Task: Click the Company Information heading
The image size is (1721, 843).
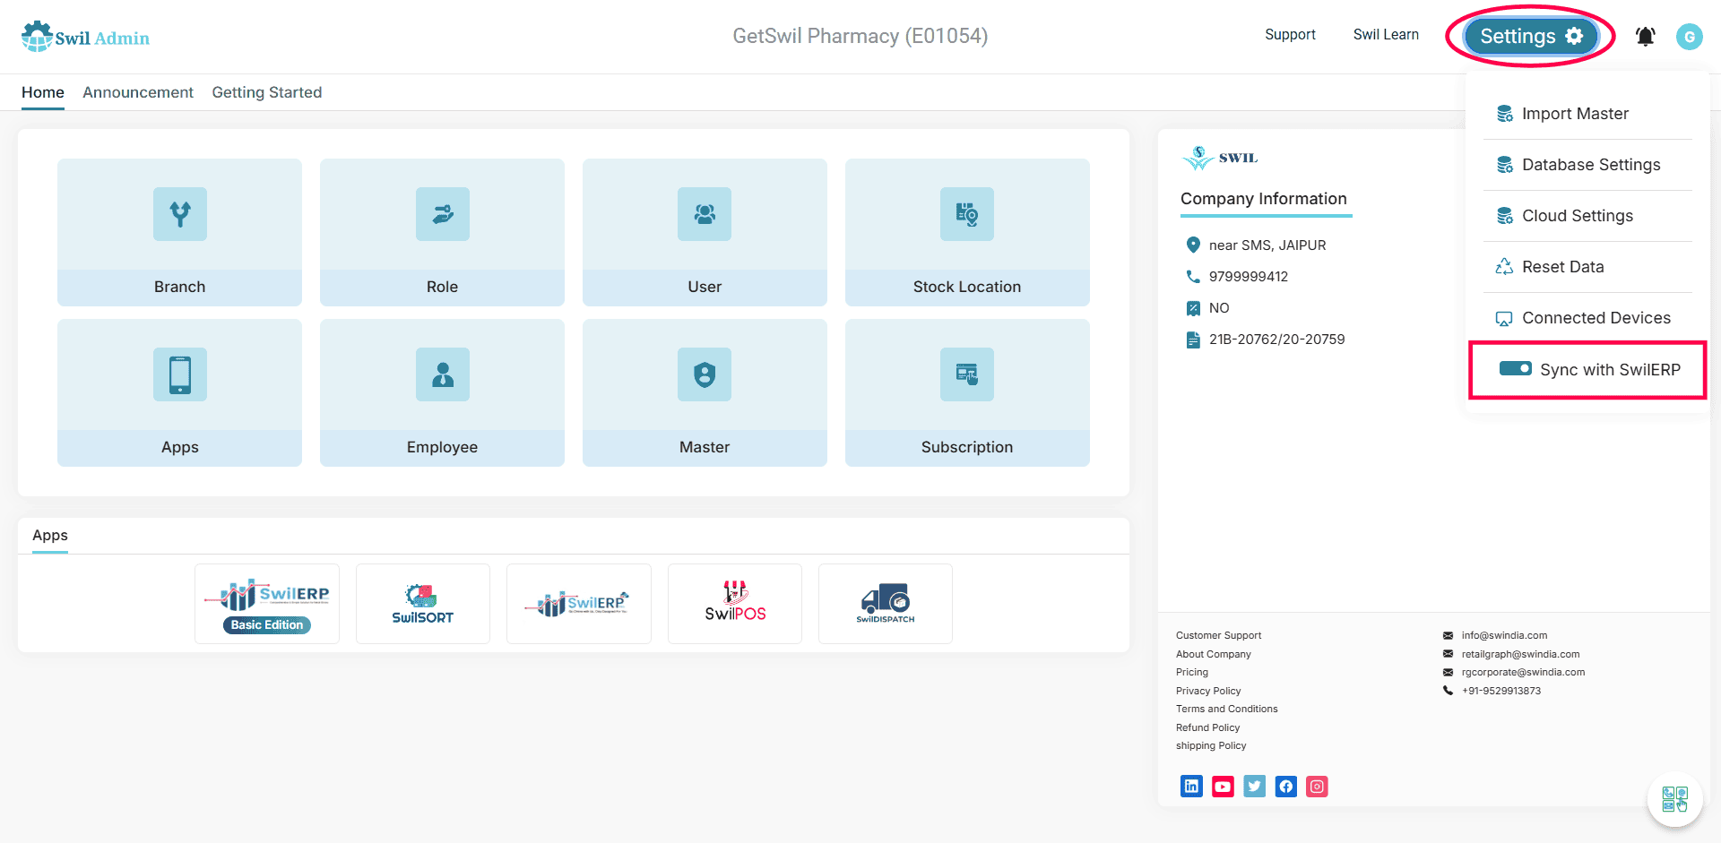Action: pyautogui.click(x=1264, y=199)
